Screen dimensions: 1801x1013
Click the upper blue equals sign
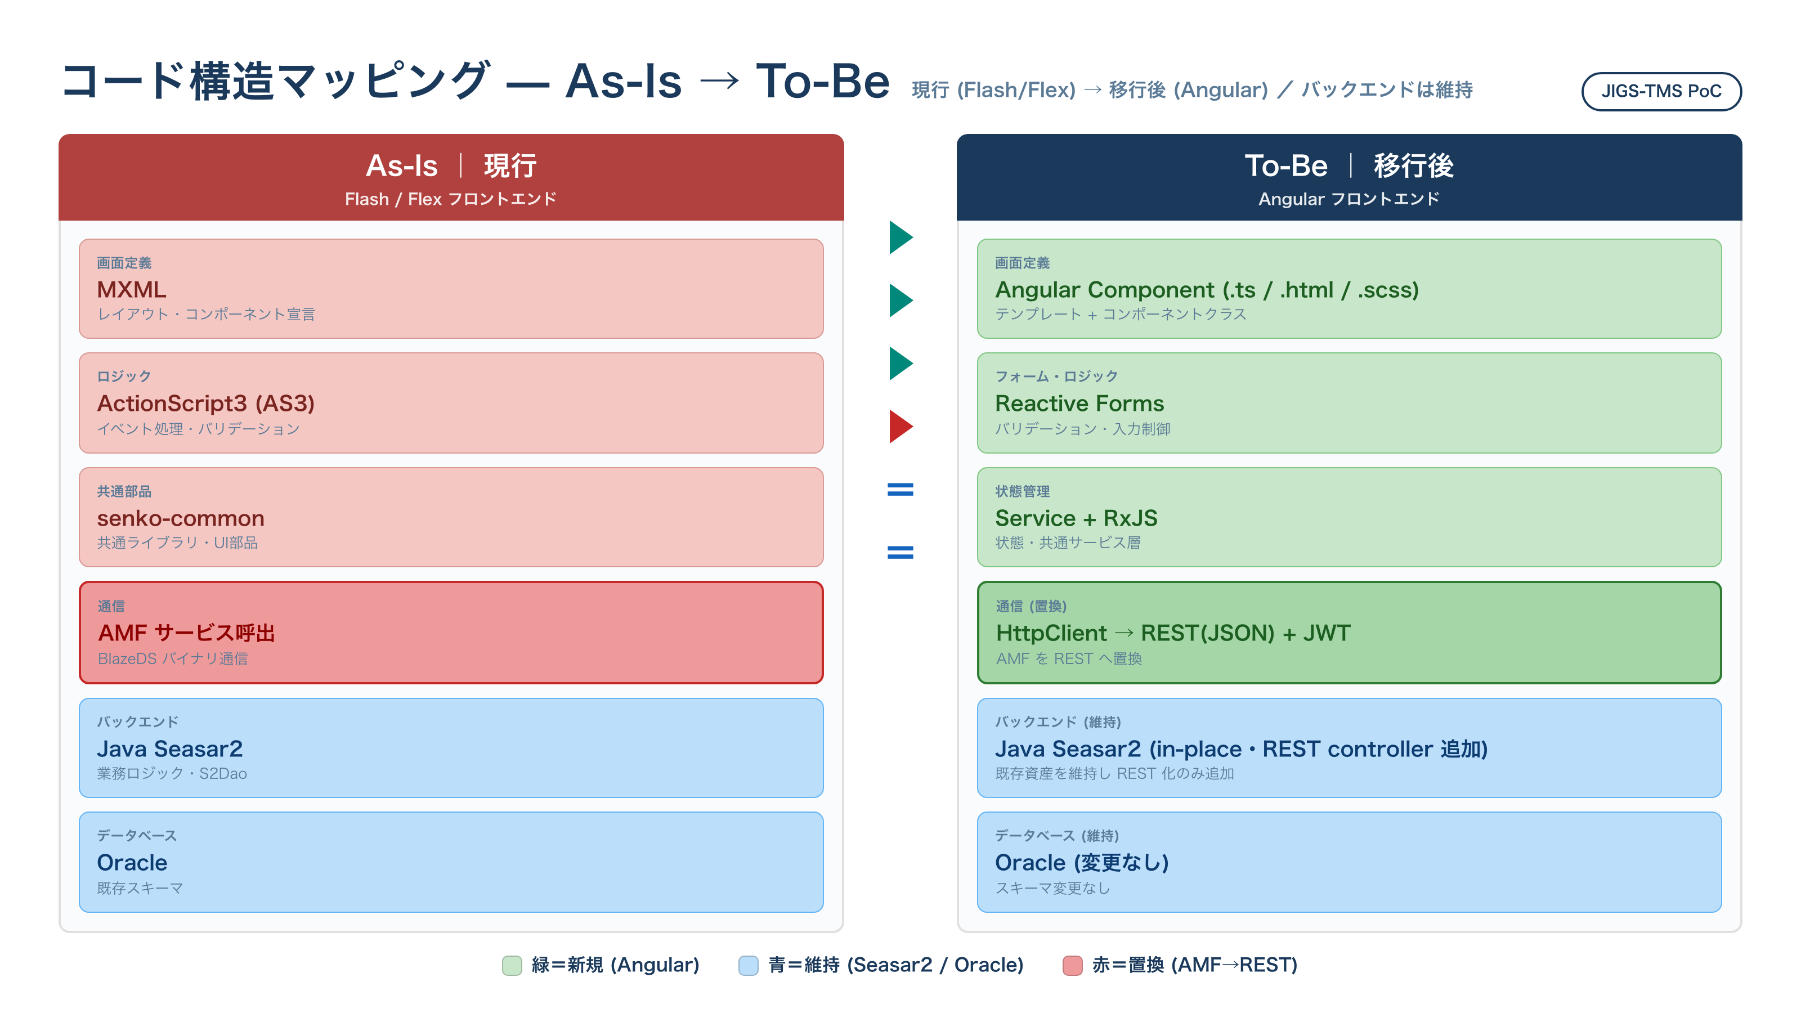pos(901,490)
